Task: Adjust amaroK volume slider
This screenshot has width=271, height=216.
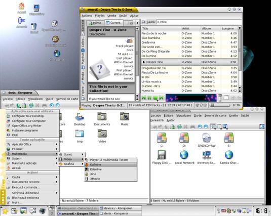Action: click(x=219, y=98)
